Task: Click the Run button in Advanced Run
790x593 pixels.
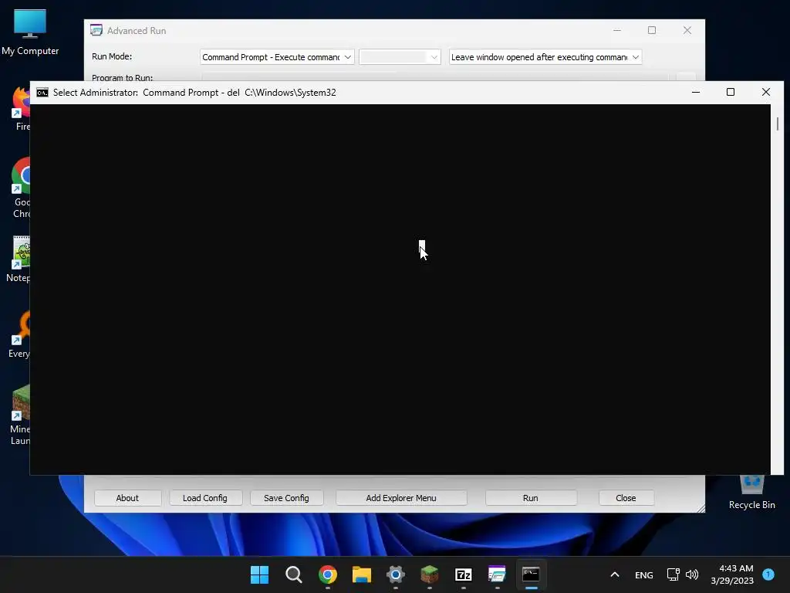Action: pos(531,498)
